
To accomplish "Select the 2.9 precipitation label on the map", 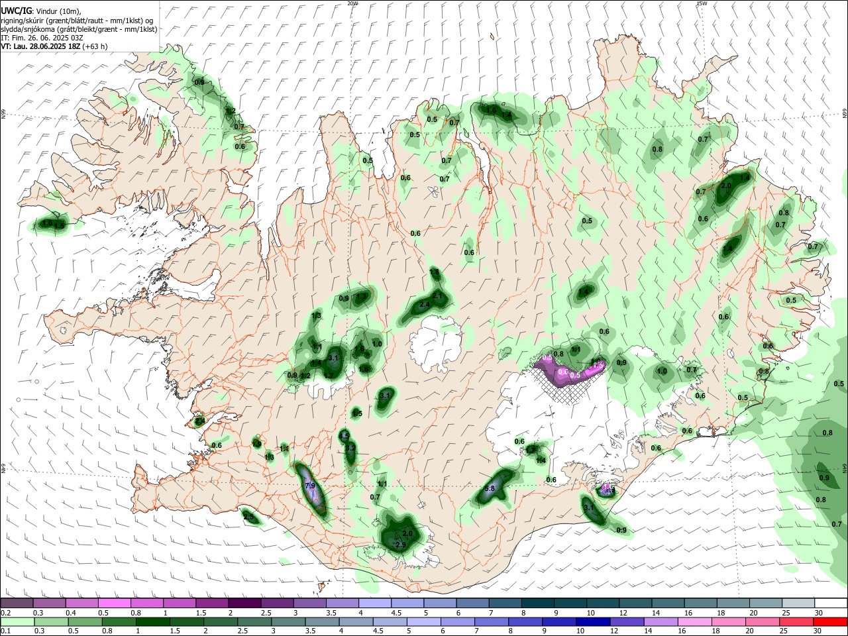I will click(x=401, y=545).
